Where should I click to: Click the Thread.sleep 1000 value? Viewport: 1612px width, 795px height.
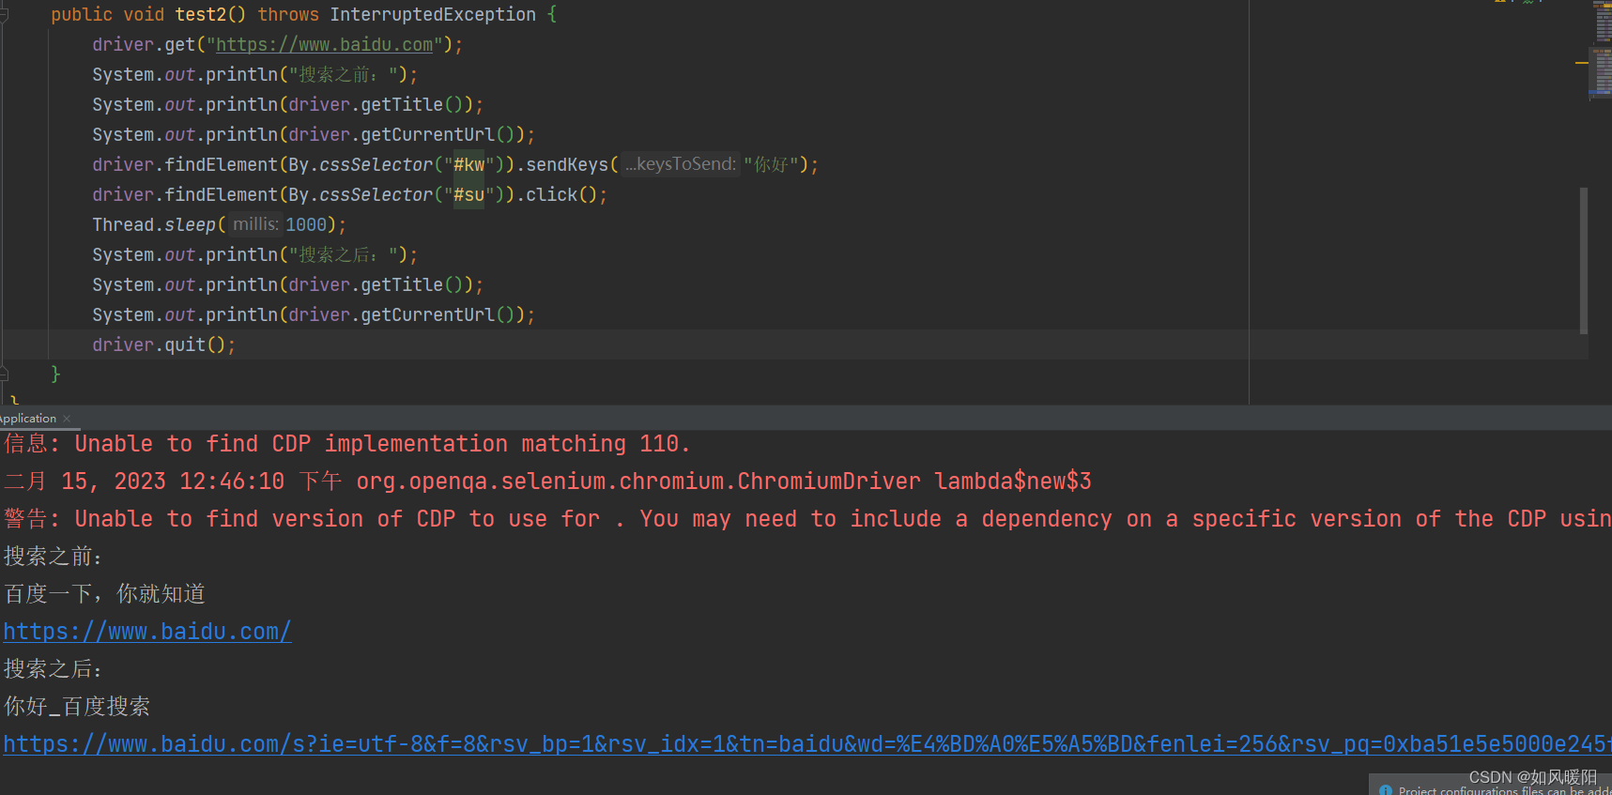[x=306, y=225]
